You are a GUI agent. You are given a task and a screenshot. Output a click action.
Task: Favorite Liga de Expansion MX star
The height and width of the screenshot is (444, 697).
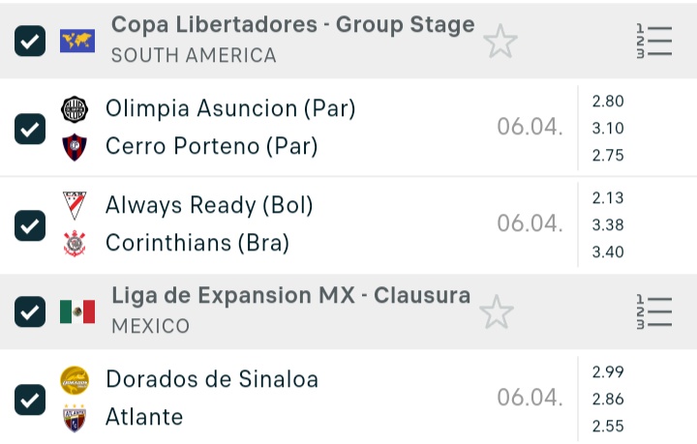[497, 311]
